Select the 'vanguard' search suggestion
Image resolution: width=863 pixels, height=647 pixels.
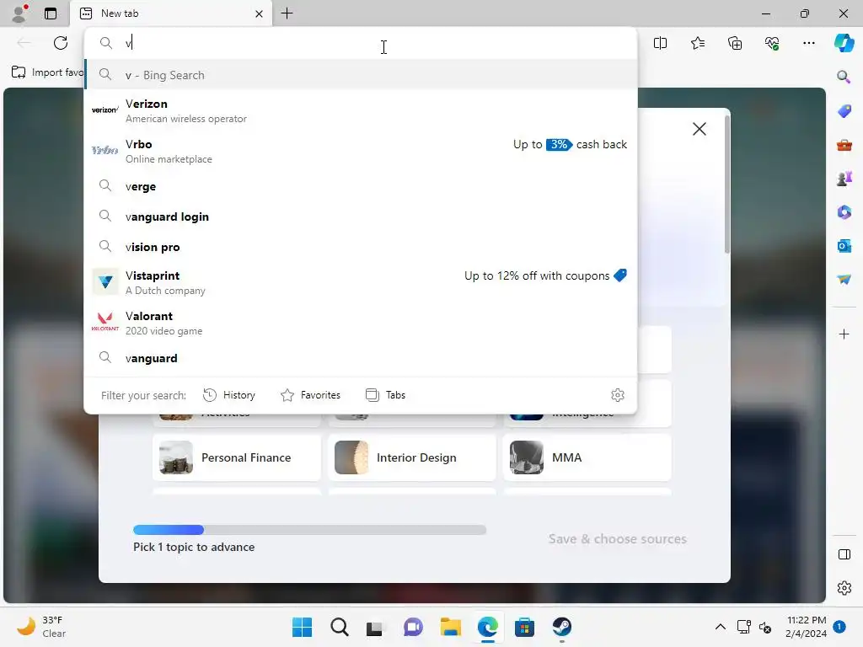(361, 358)
